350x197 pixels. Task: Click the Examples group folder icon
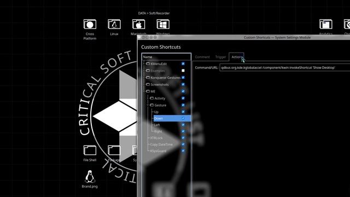click(x=148, y=71)
